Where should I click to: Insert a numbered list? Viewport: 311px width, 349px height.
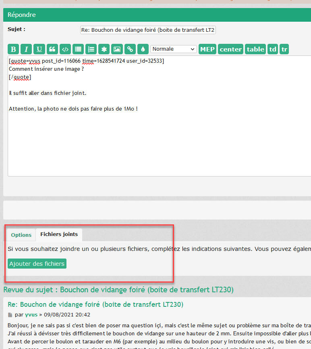pos(91,49)
